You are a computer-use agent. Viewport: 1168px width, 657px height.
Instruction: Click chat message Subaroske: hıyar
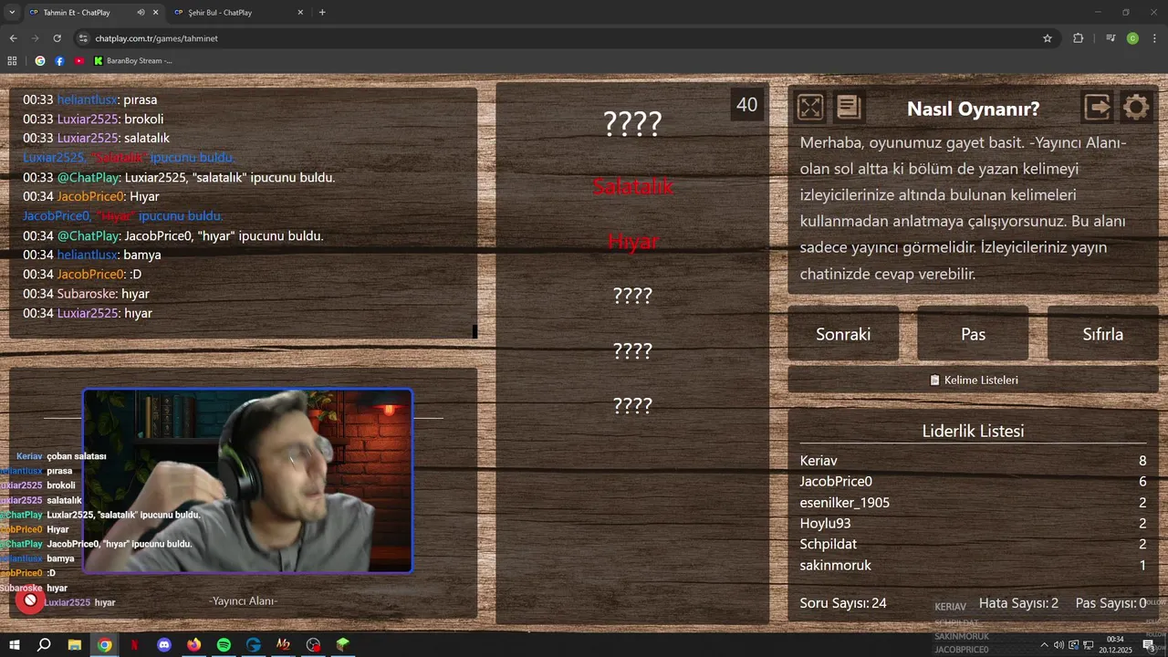[x=86, y=294]
